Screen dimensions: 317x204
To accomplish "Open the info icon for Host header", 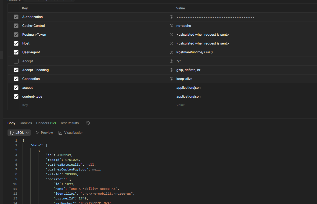I will [x=171, y=44].
